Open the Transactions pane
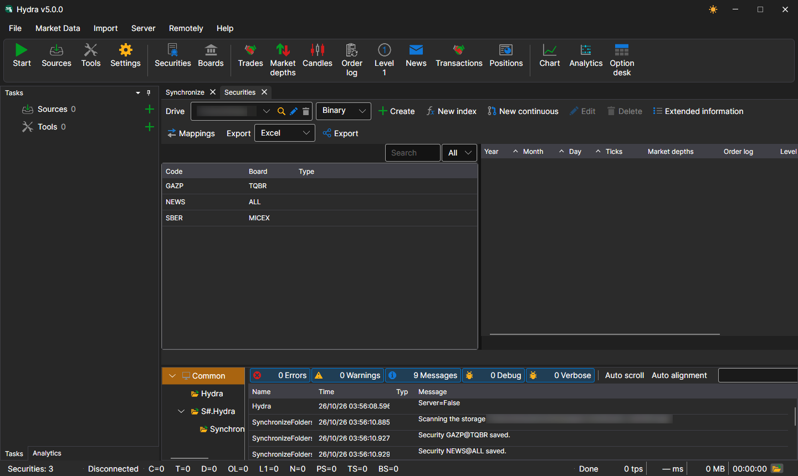The height and width of the screenshot is (476, 798). point(459,55)
